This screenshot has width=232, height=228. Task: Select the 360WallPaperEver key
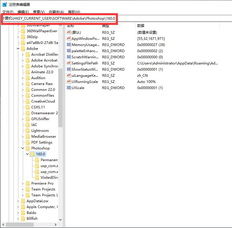[42, 31]
